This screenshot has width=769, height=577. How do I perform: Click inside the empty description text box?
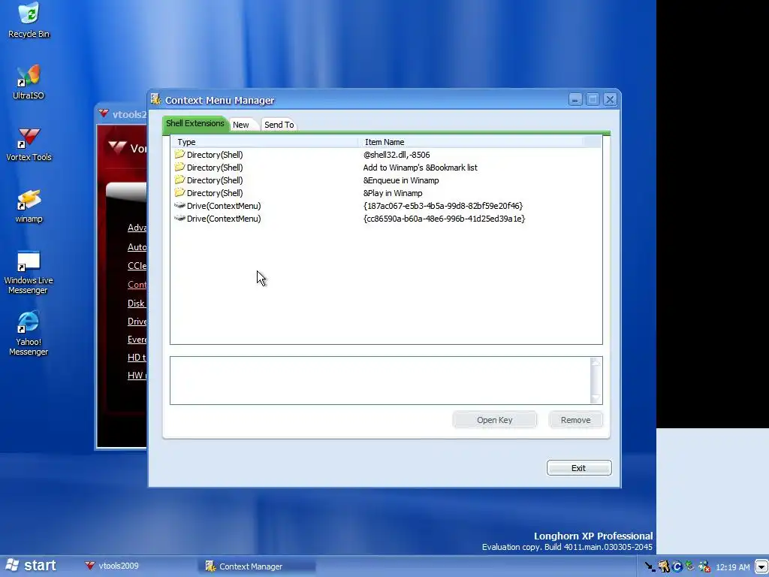click(381, 381)
